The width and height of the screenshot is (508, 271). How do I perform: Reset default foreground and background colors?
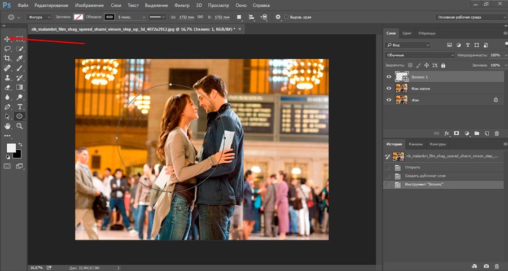pyautogui.click(x=8, y=157)
